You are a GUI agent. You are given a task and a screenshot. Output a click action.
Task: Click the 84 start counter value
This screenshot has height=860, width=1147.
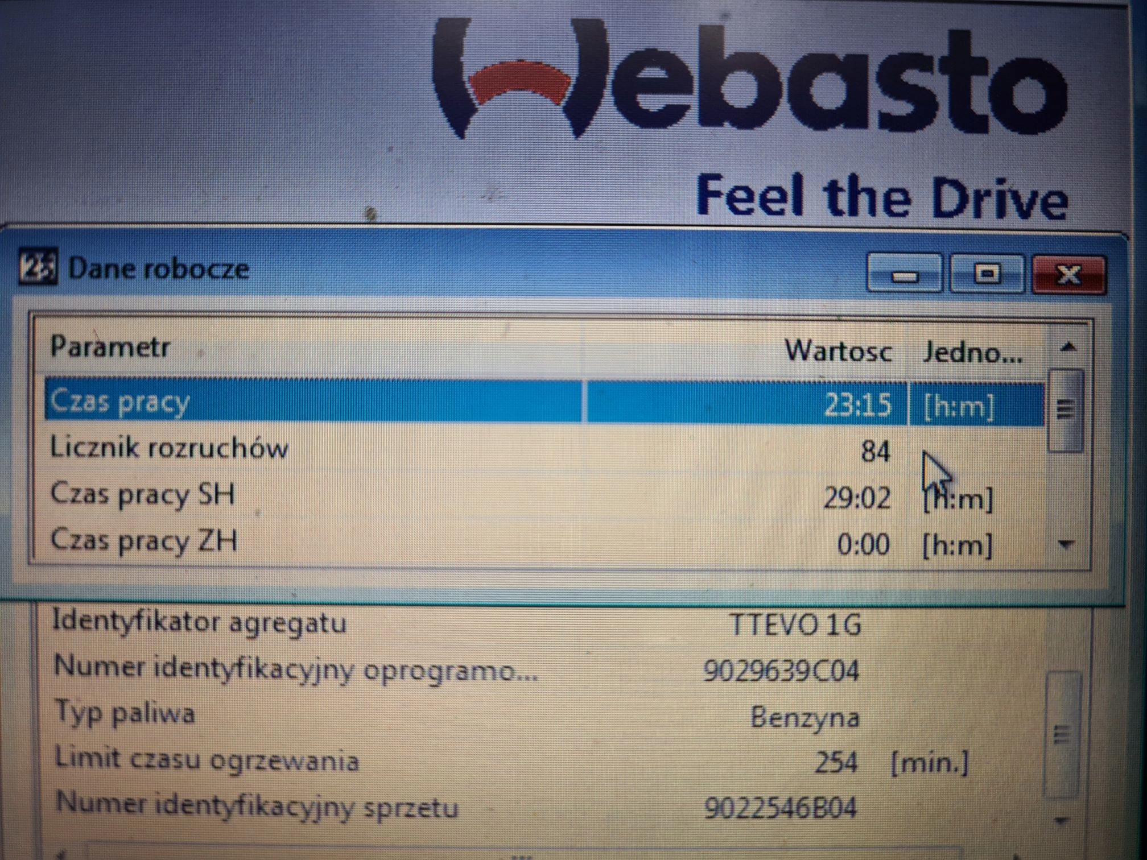click(875, 452)
